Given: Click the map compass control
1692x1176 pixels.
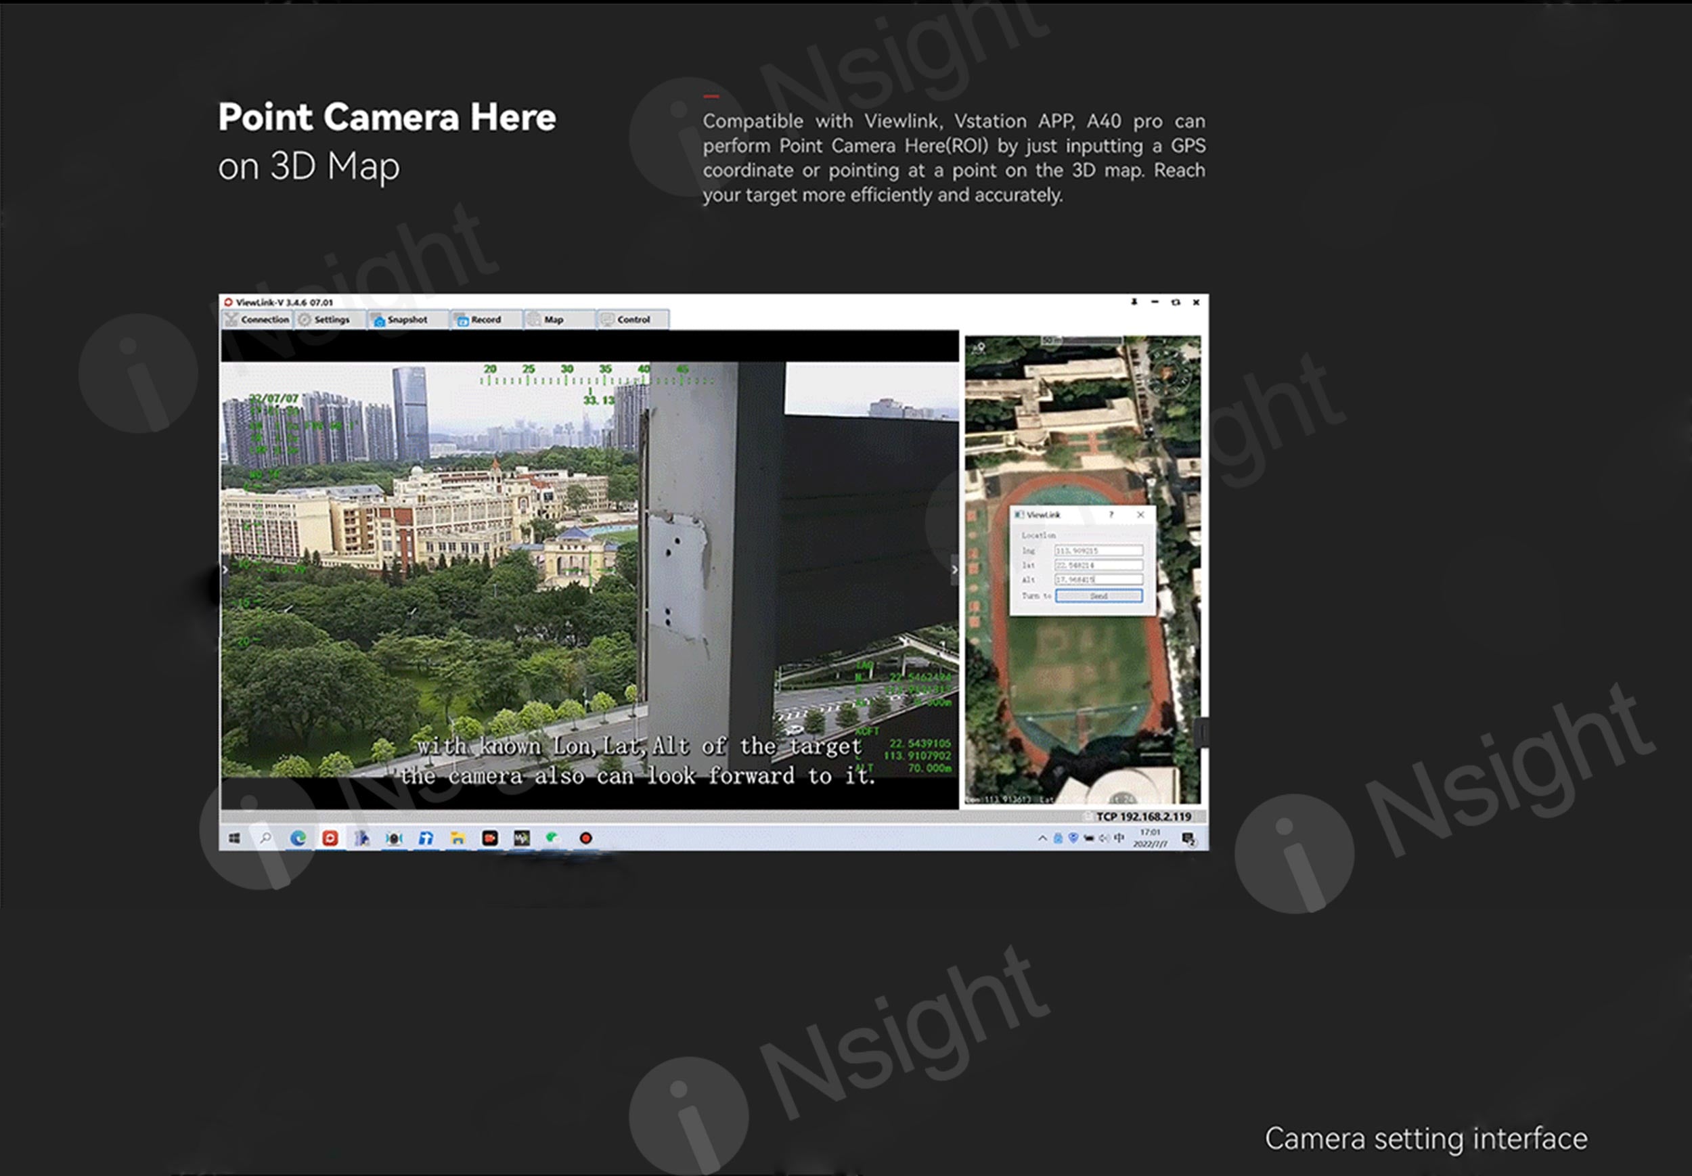Looking at the screenshot, I should pos(1169,371).
